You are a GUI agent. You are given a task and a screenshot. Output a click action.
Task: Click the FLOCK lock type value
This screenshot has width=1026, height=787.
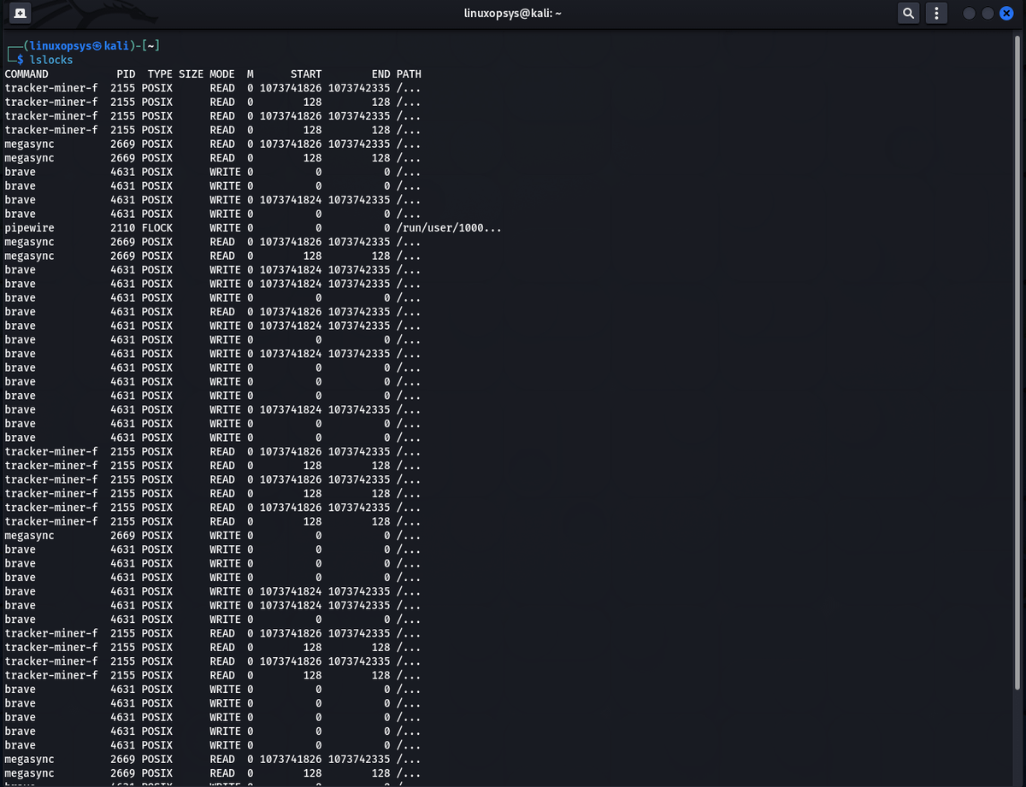tap(156, 228)
